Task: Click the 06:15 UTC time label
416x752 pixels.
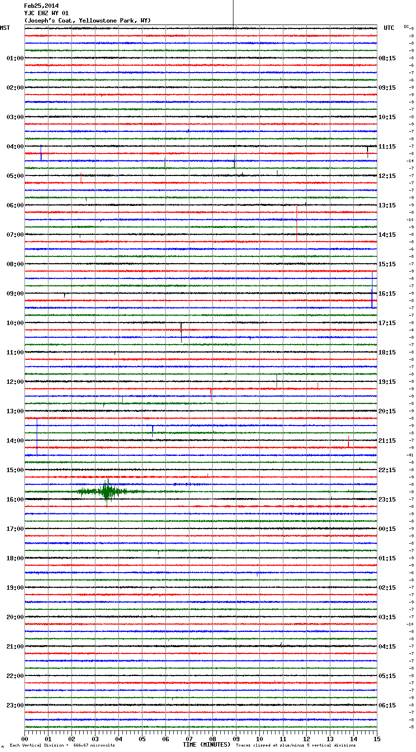Action: pos(387,705)
